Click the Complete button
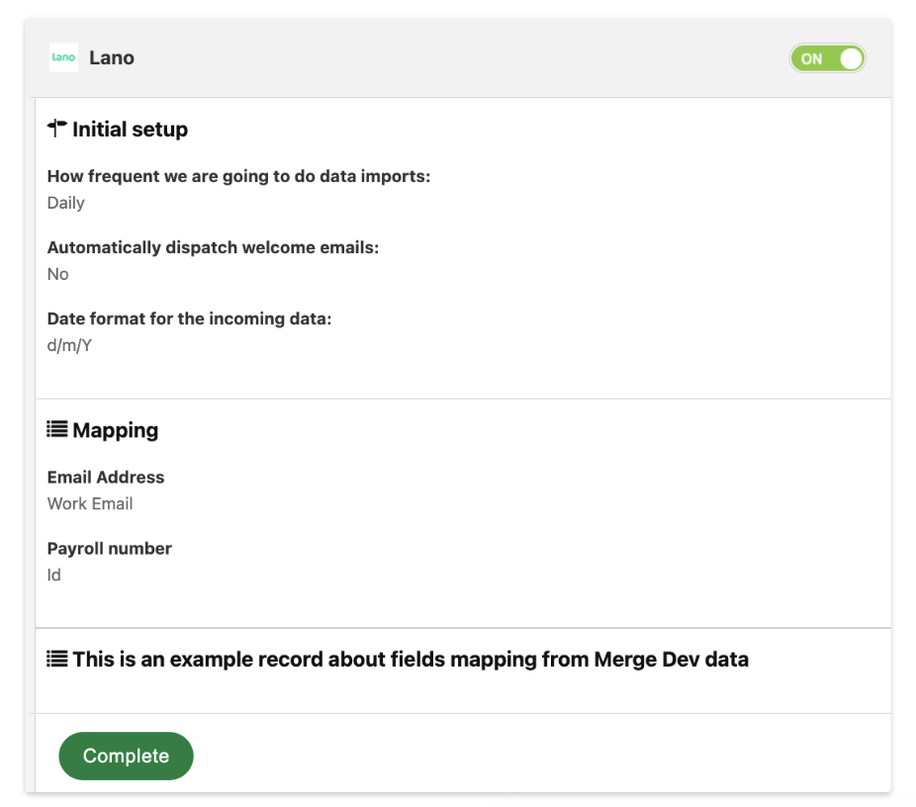Image resolution: width=916 pixels, height=807 pixels. coord(127,756)
